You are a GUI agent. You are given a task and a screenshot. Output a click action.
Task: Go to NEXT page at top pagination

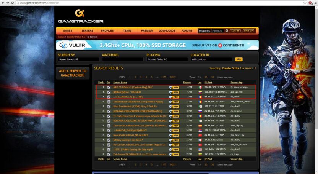[x=173, y=77]
